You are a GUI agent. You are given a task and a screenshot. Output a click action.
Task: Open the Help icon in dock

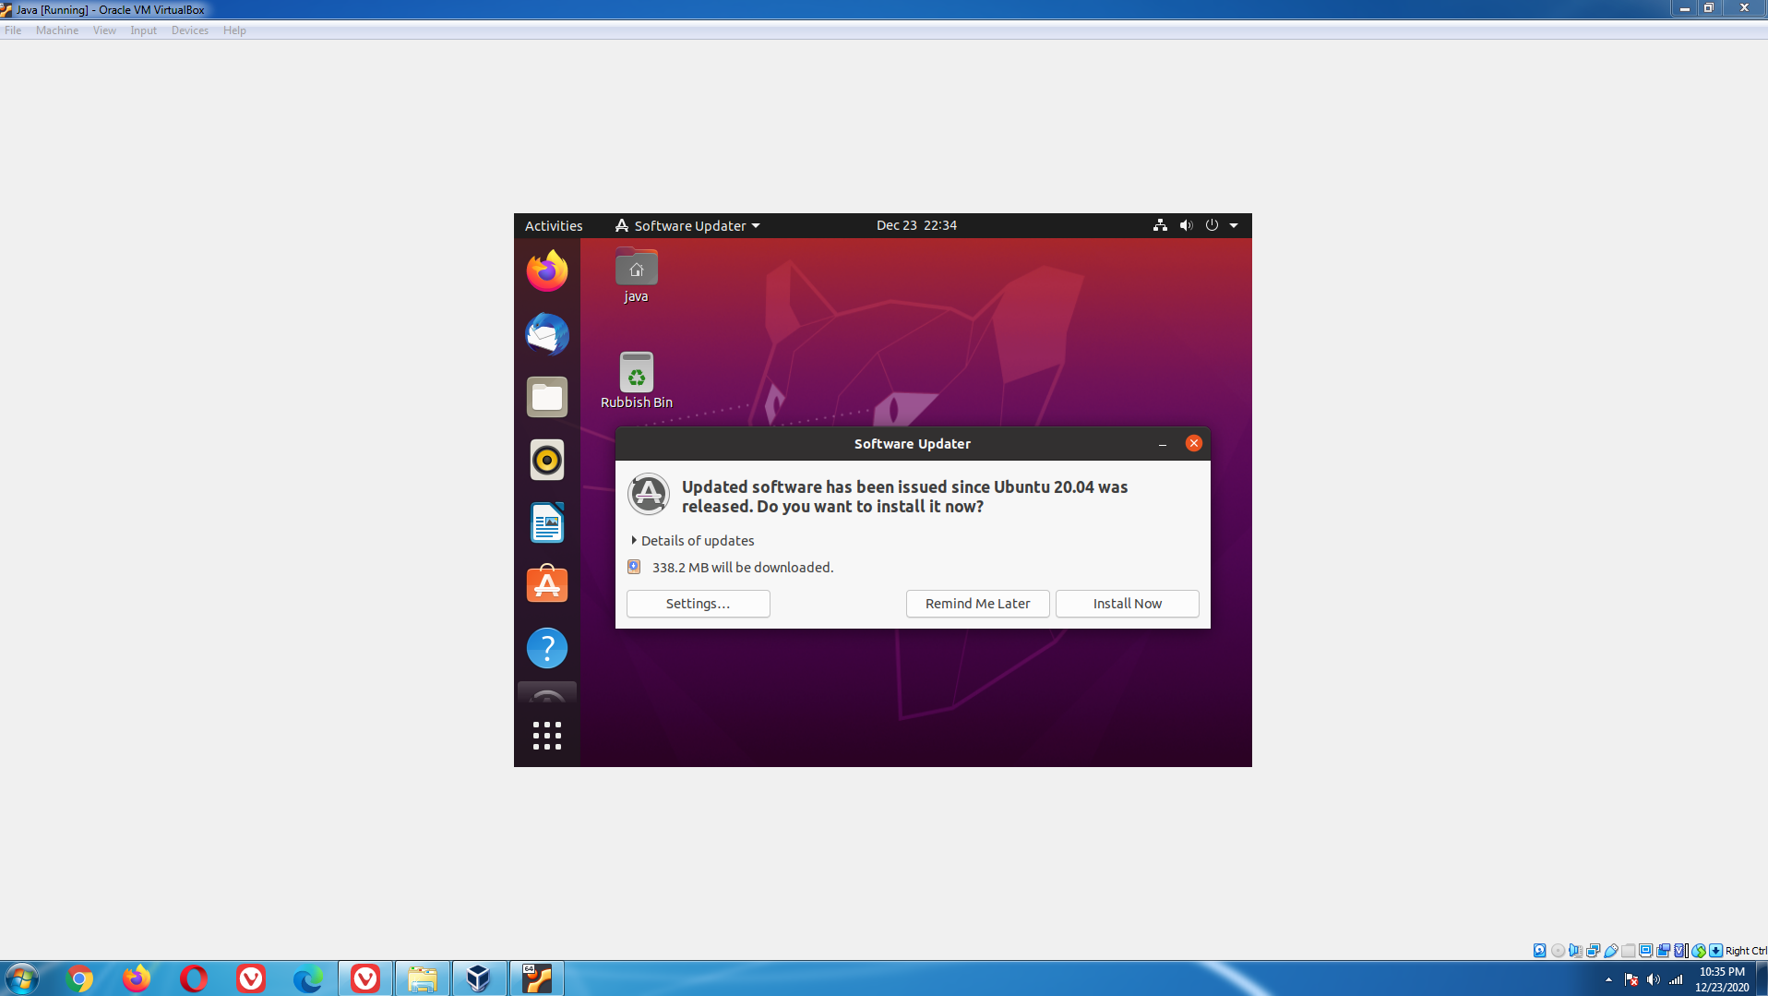547,648
